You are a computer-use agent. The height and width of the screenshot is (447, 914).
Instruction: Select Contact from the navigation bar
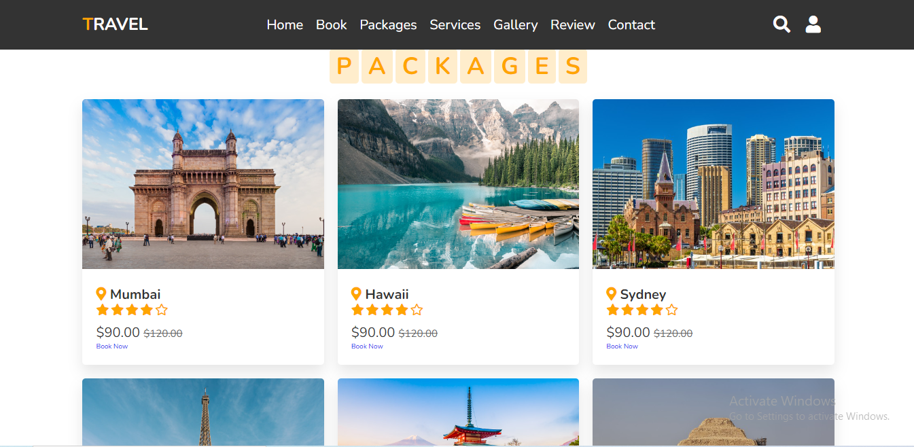click(631, 24)
